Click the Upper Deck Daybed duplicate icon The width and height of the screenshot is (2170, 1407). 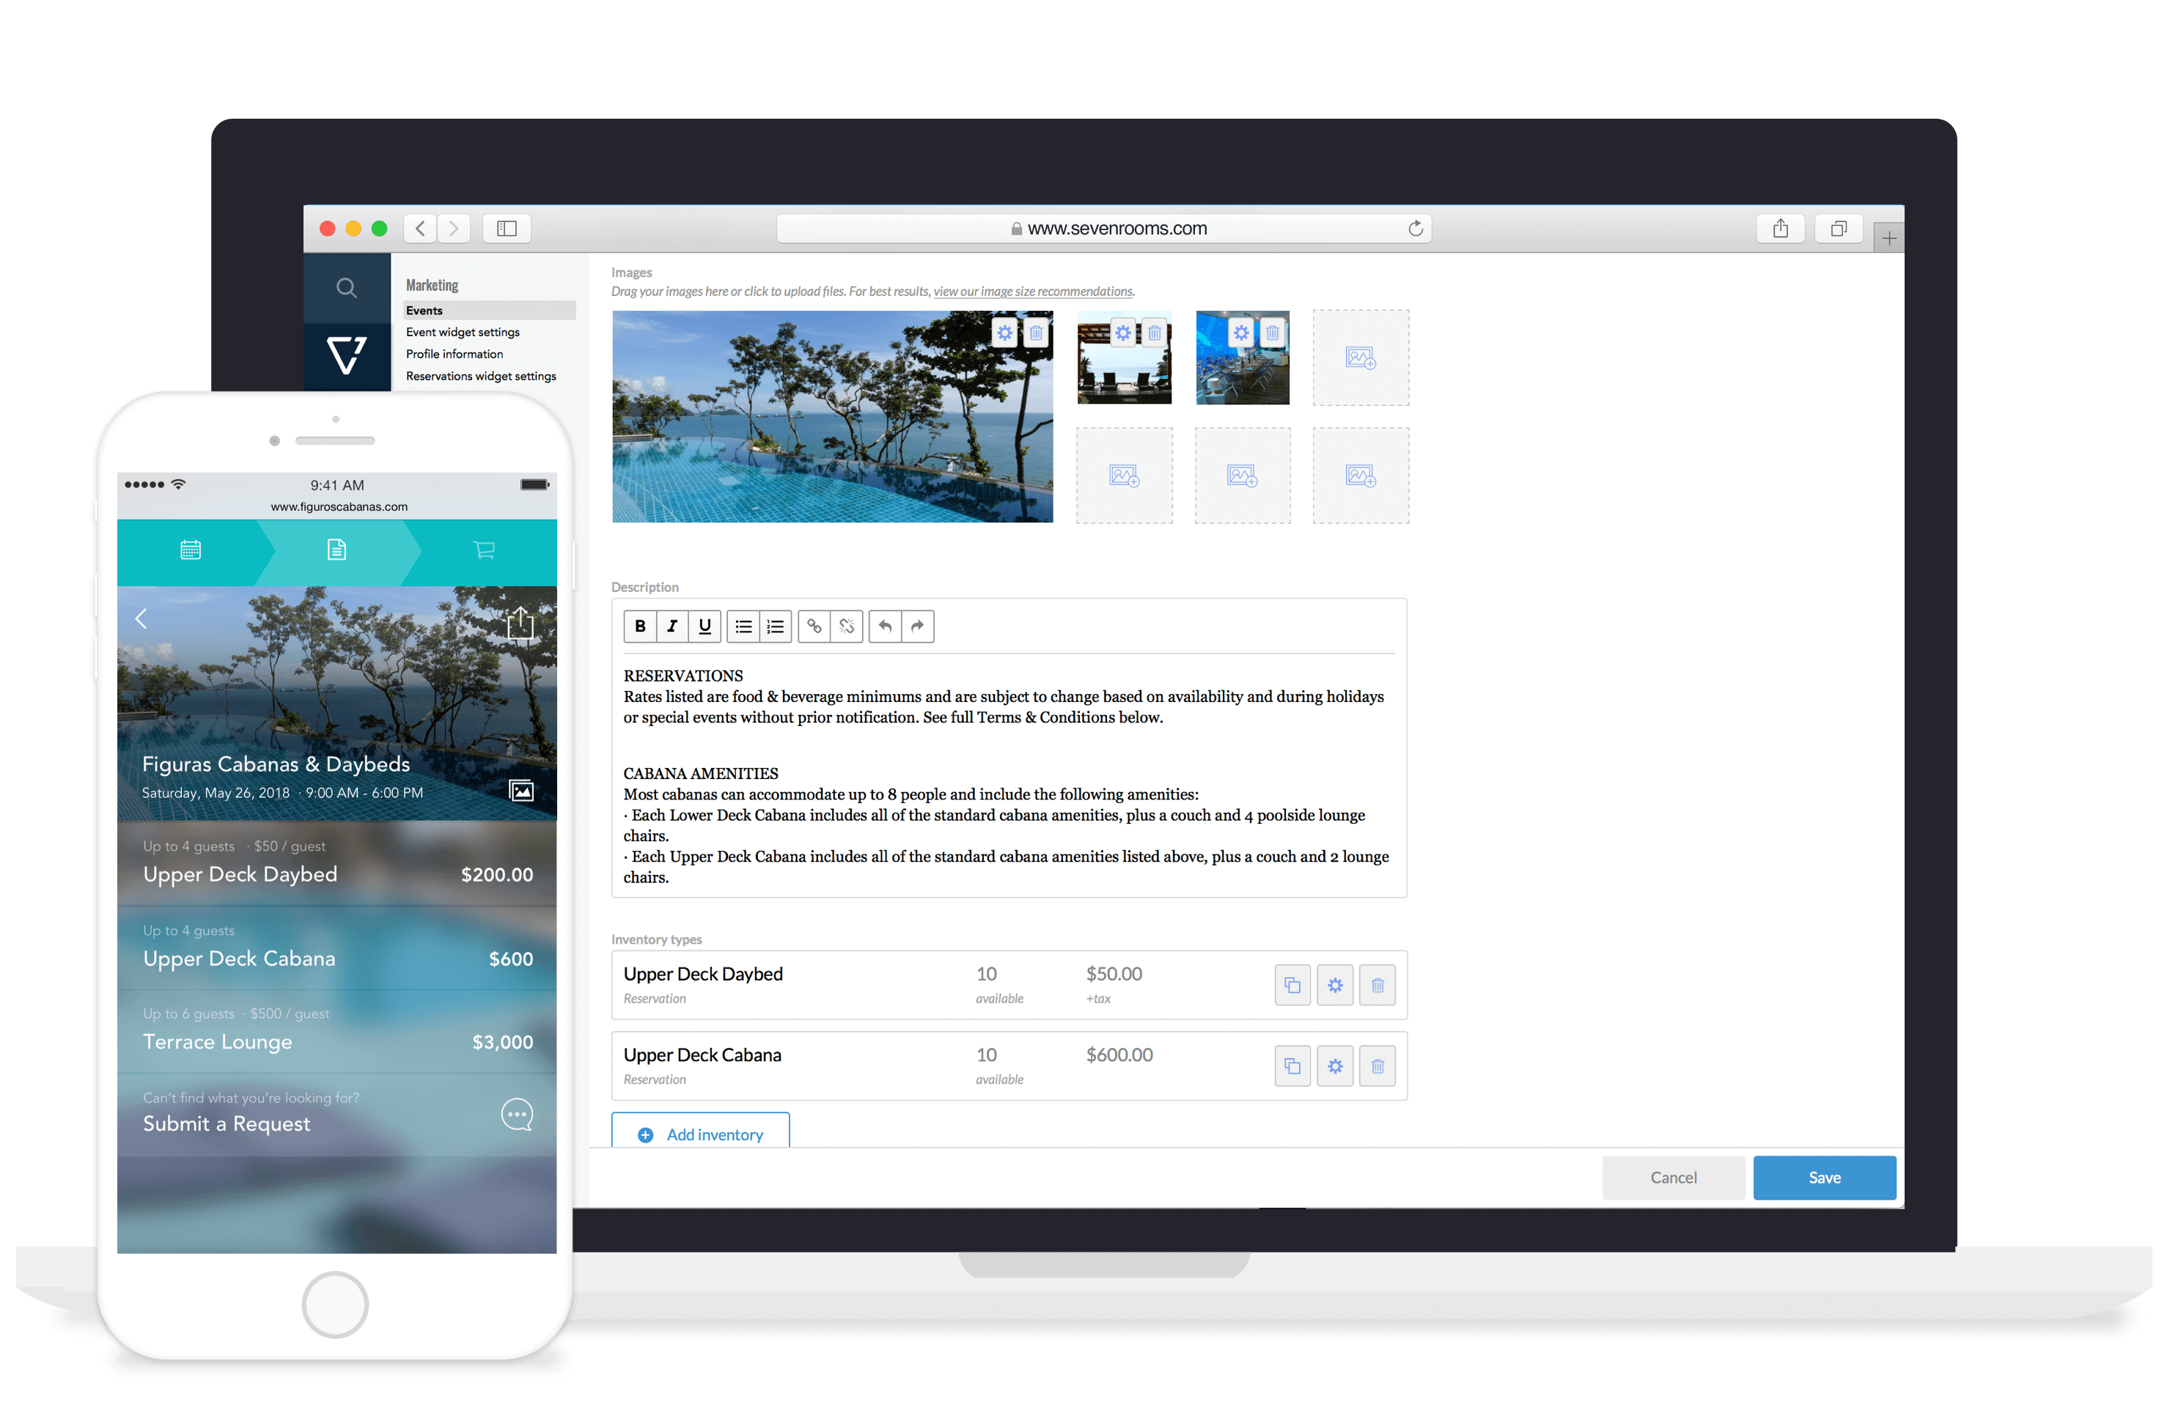[x=1294, y=983]
